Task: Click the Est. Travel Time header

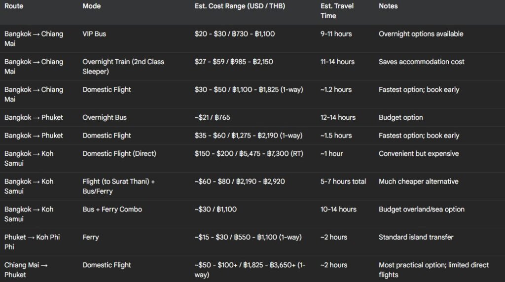Action: point(337,11)
